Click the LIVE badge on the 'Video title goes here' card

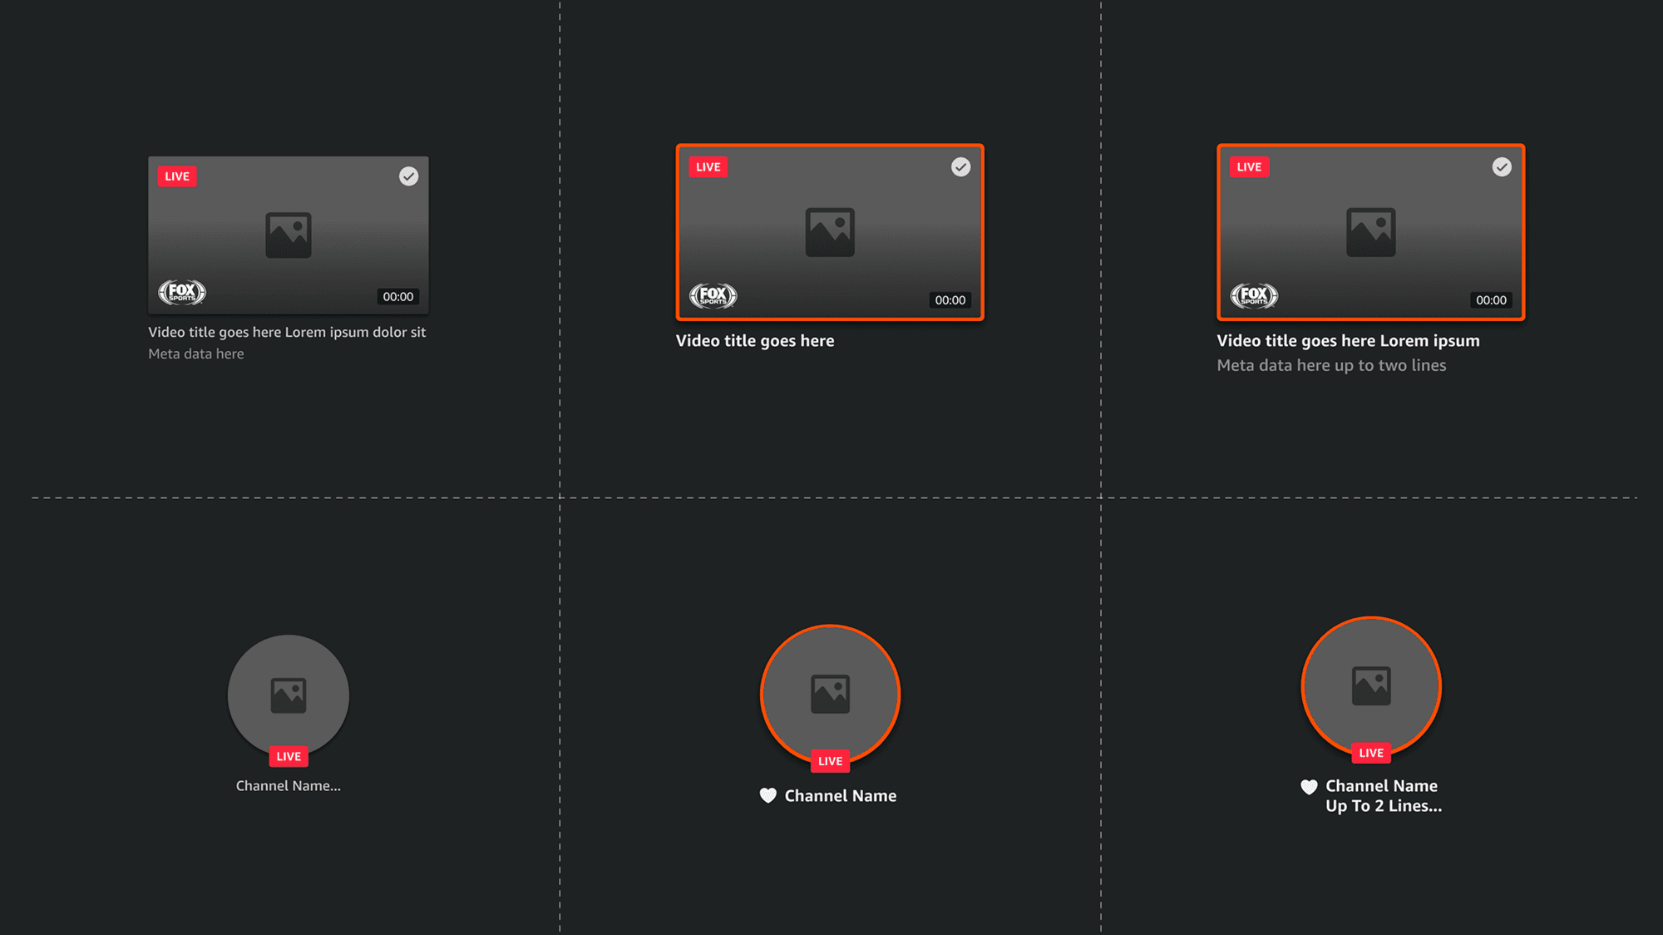(708, 167)
